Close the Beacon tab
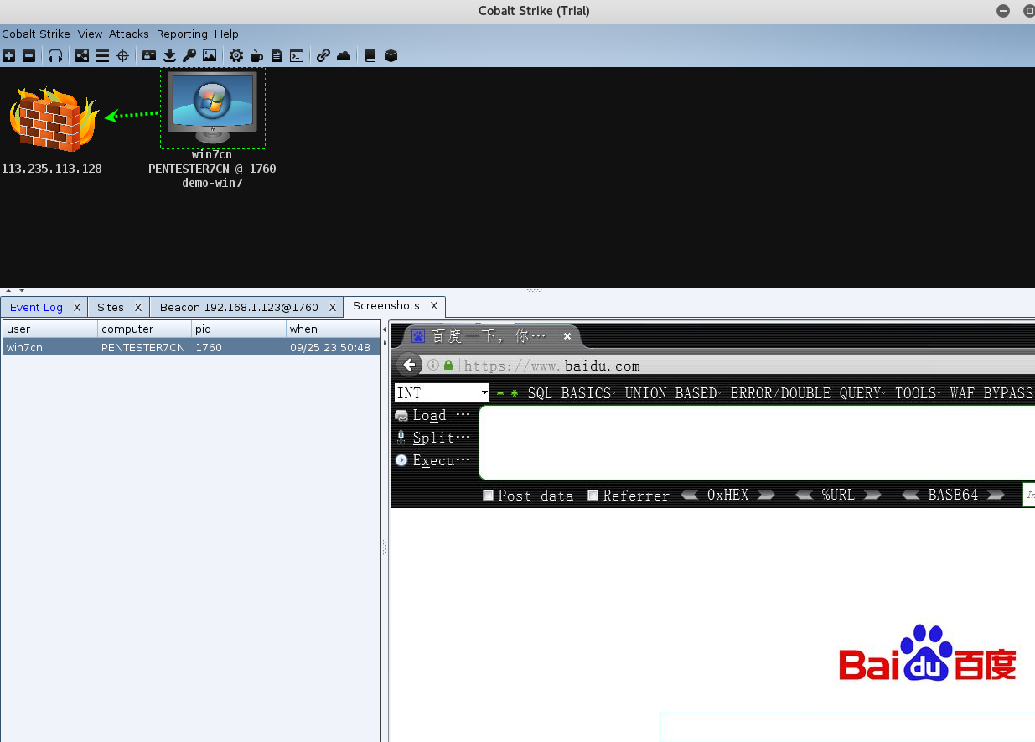The height and width of the screenshot is (742, 1035). (333, 308)
